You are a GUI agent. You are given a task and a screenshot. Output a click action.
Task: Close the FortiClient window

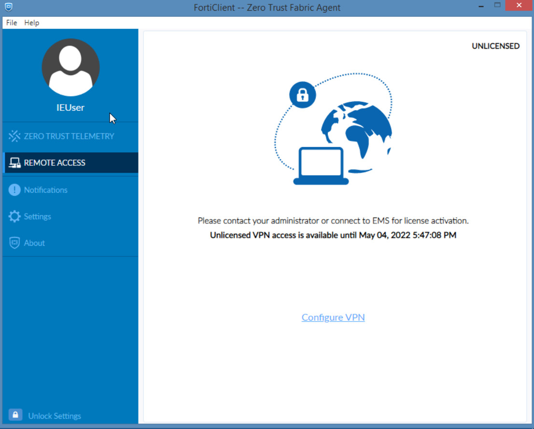point(519,5)
